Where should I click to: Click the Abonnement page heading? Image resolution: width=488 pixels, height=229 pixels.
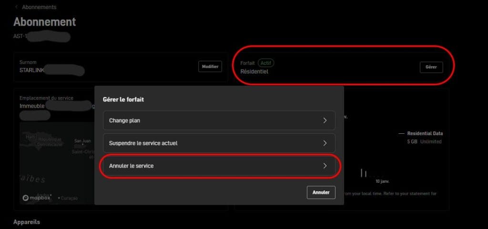click(44, 22)
